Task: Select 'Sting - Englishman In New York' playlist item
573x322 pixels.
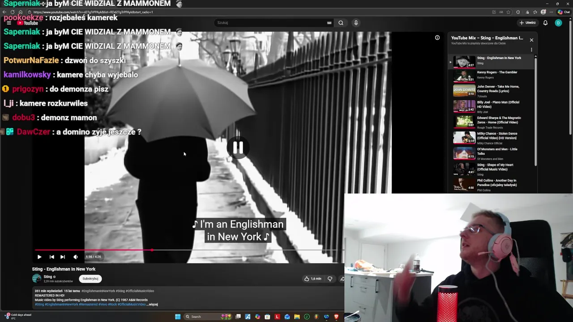Action: click(492, 61)
